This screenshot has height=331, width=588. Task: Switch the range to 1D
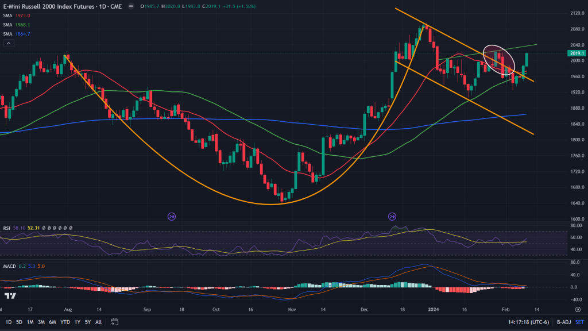(x=7, y=322)
